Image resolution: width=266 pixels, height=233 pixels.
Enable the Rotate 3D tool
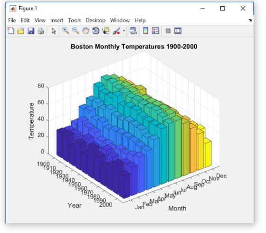tap(96, 31)
